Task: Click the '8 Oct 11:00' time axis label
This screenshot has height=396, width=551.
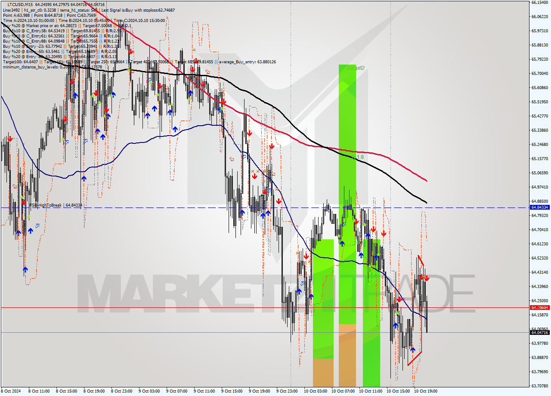Action: click(39, 391)
